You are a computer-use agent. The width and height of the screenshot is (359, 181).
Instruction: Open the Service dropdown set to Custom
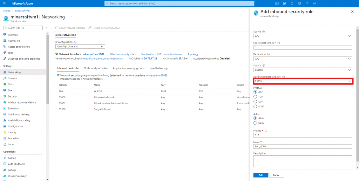click(x=303, y=70)
